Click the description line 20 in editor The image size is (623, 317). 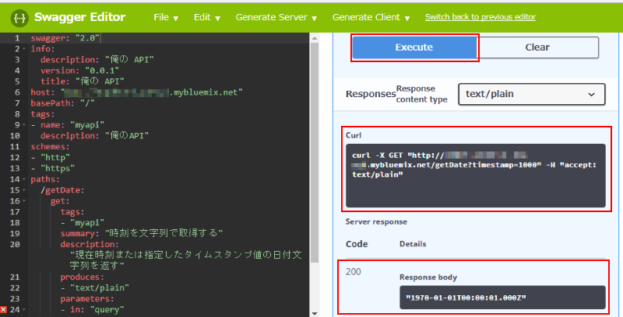point(90,245)
